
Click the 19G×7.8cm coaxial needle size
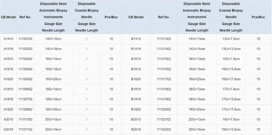click(x=231, y=119)
